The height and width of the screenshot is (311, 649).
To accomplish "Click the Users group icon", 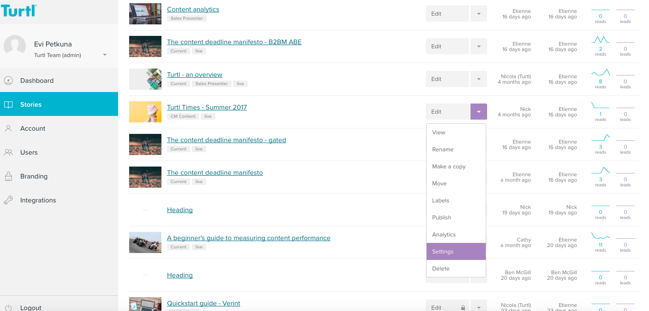I will 8,152.
